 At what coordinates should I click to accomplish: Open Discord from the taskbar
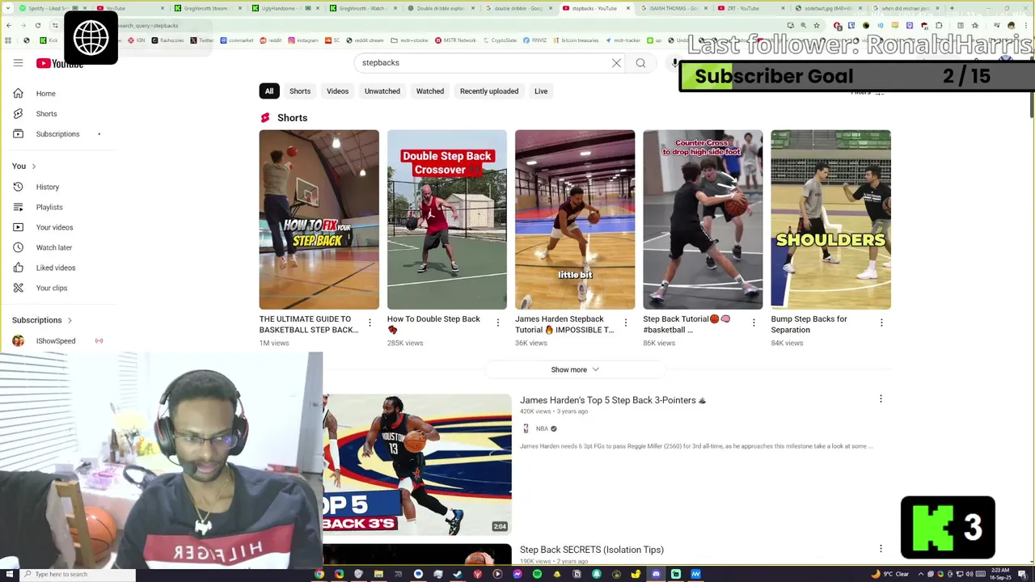click(656, 575)
